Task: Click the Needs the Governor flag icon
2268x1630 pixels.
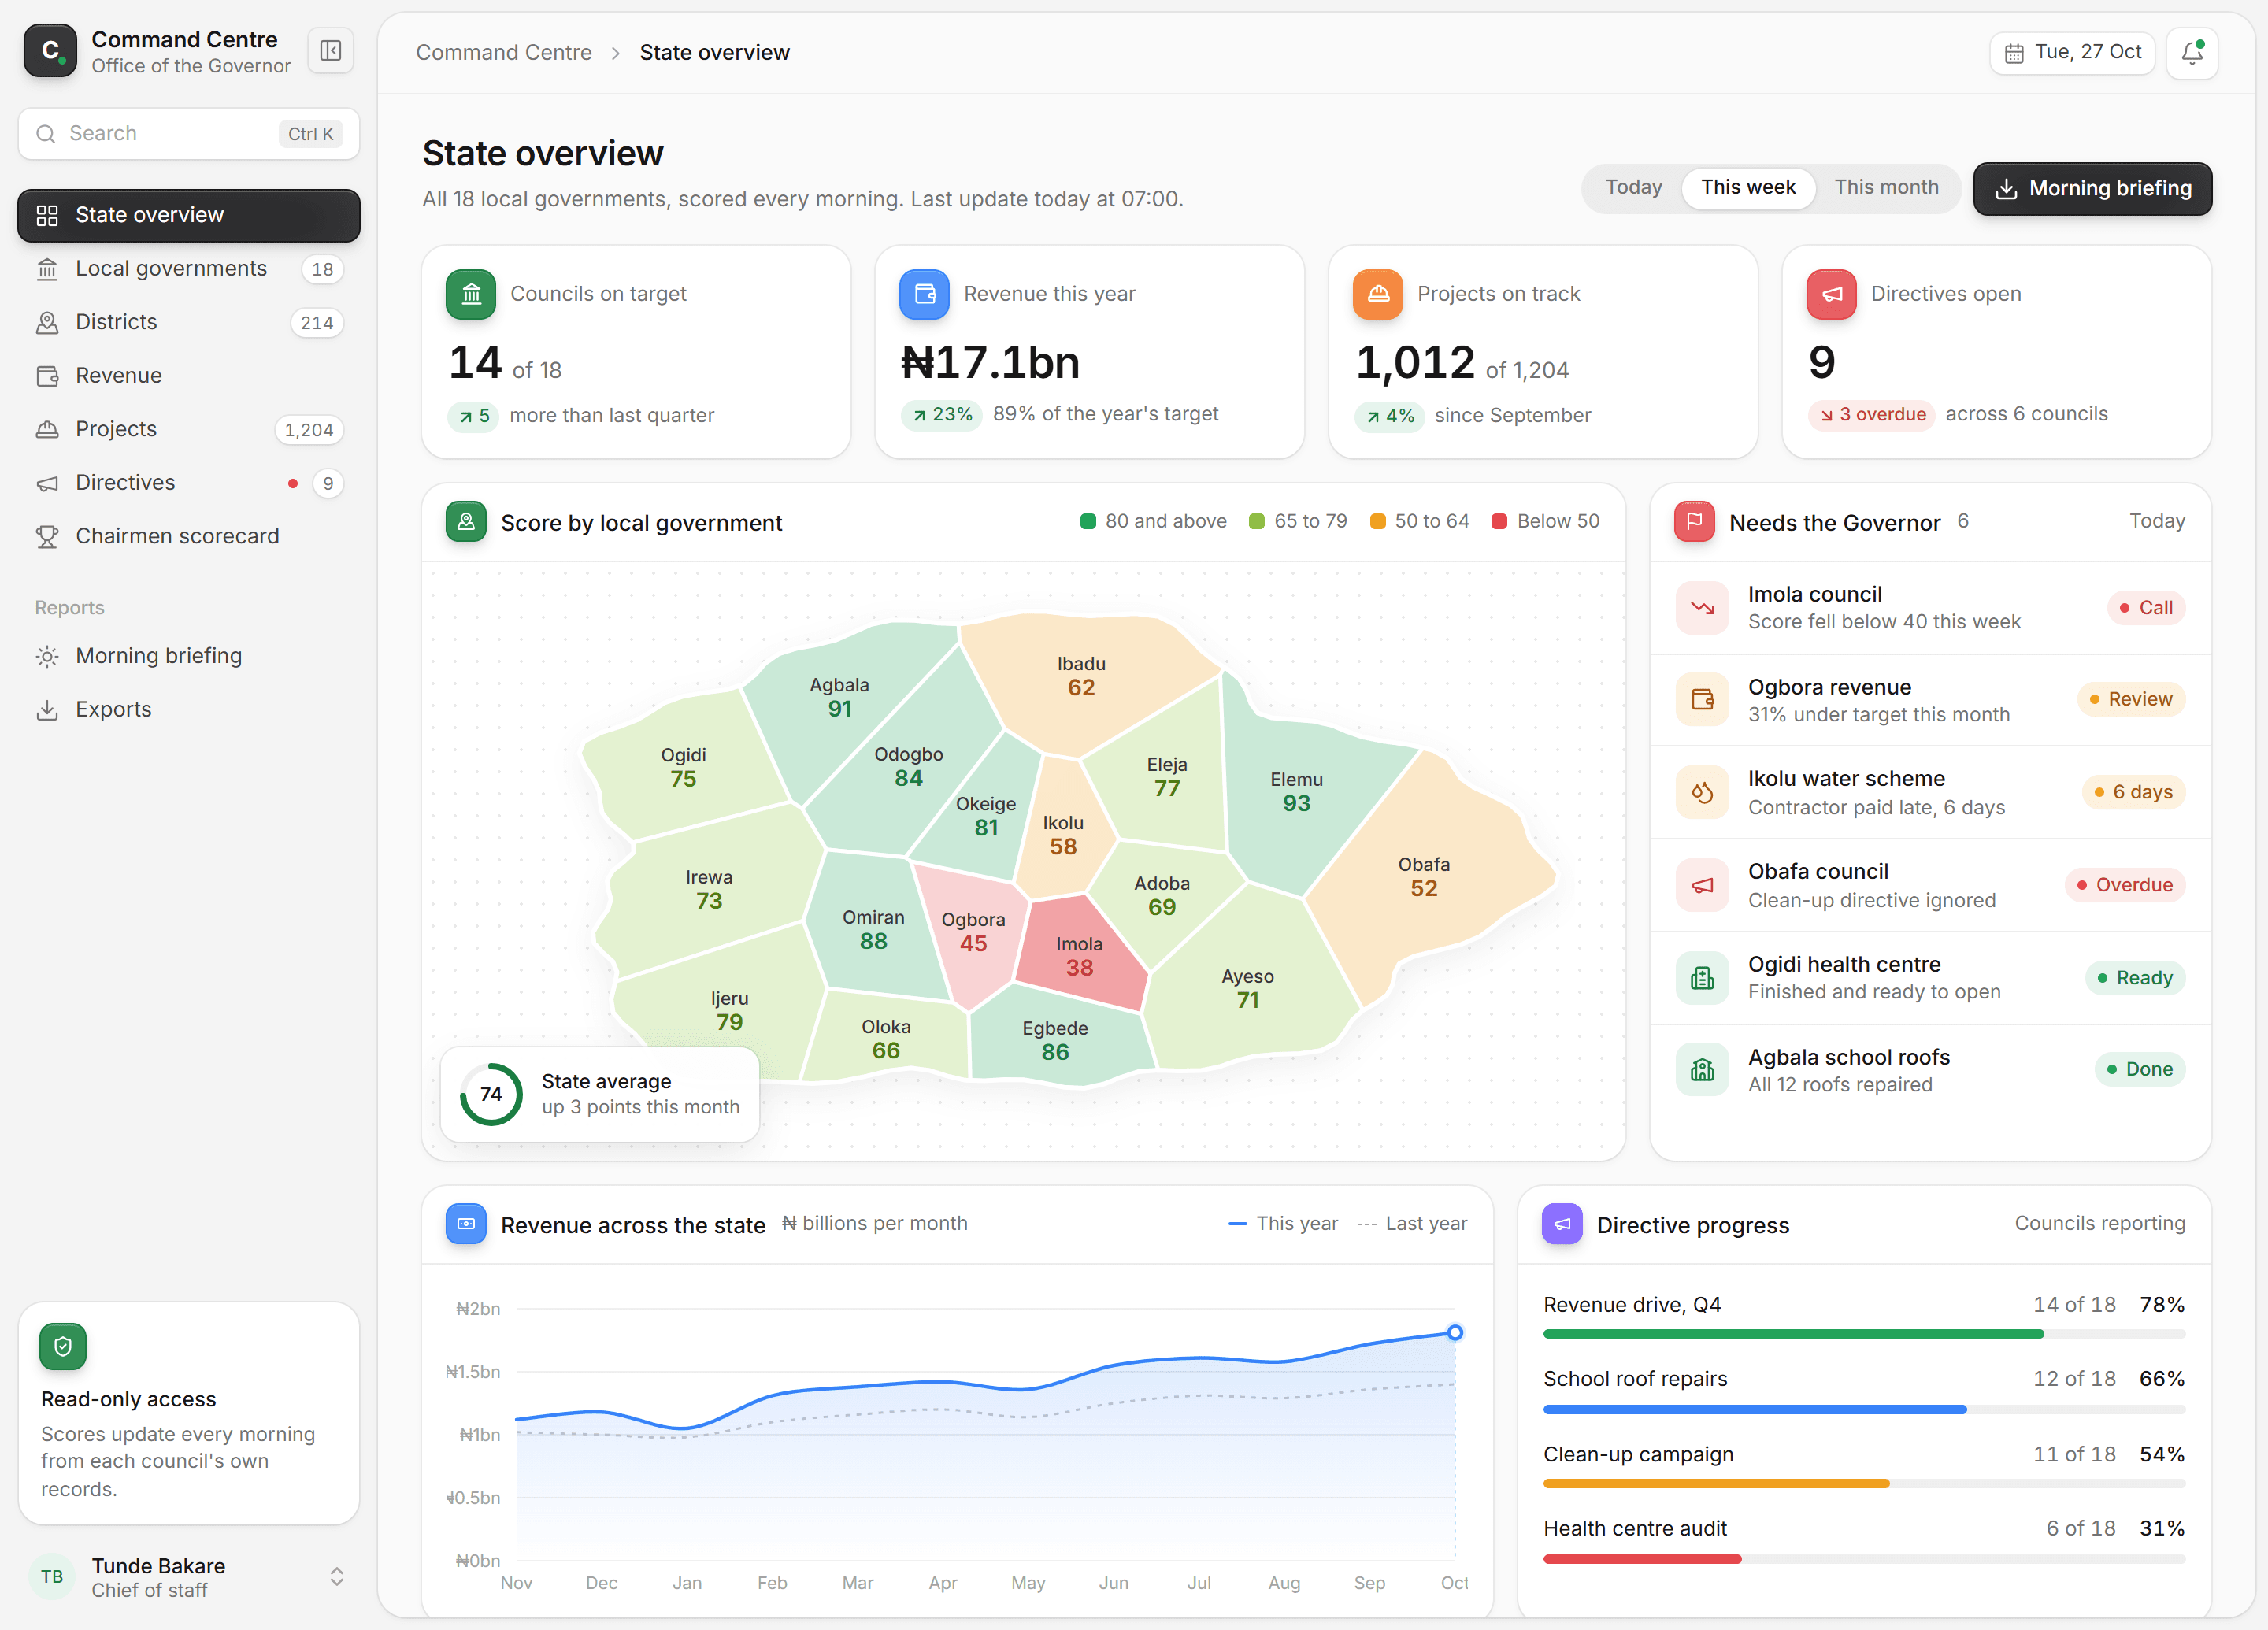Action: (x=1694, y=521)
